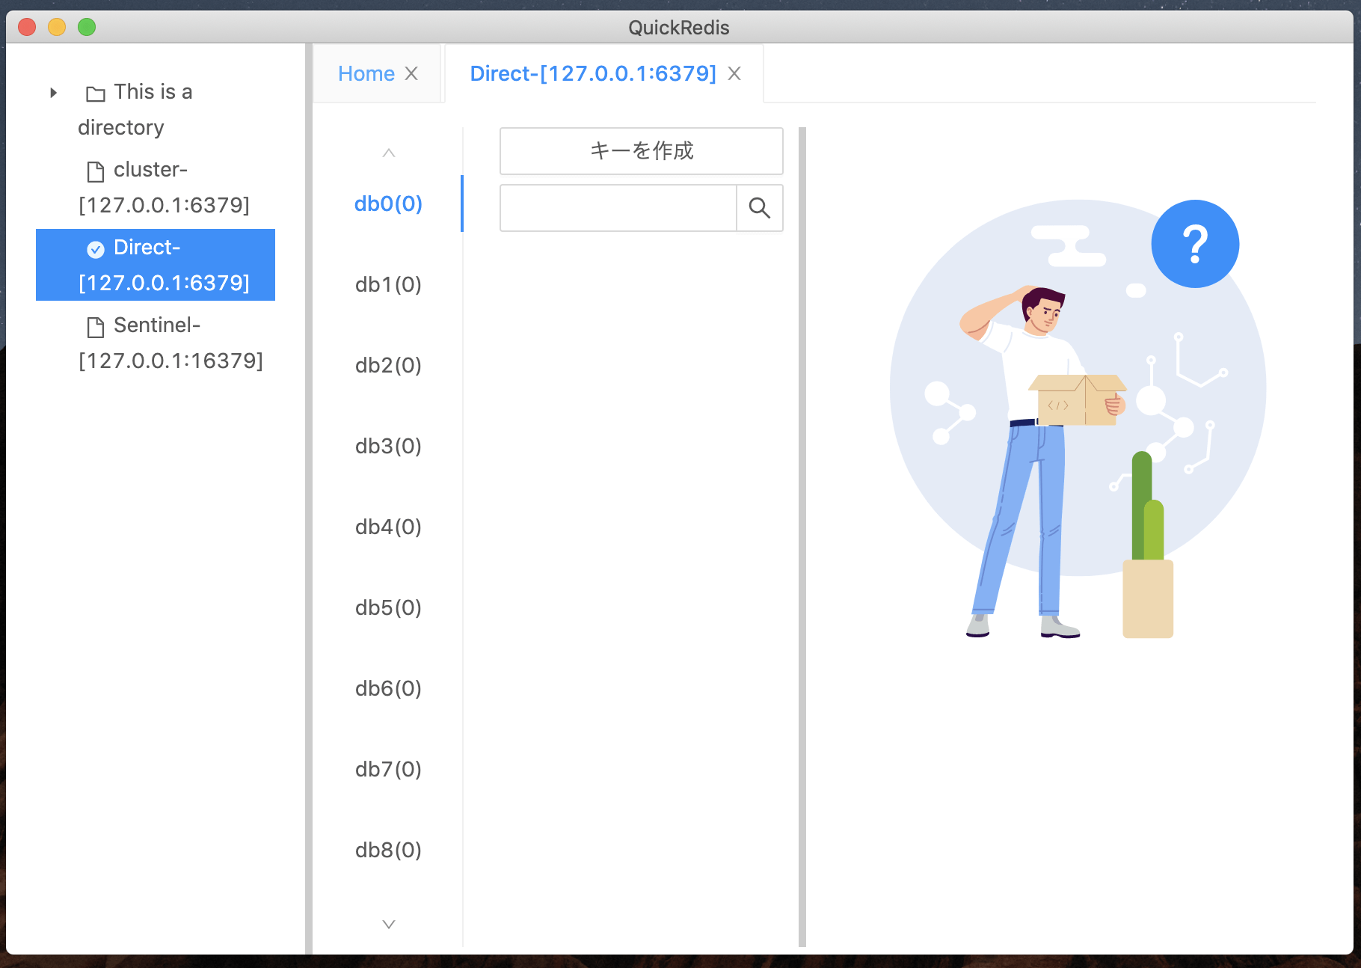Close the Direct-[127.0.0.1:6379] tab

(x=734, y=73)
